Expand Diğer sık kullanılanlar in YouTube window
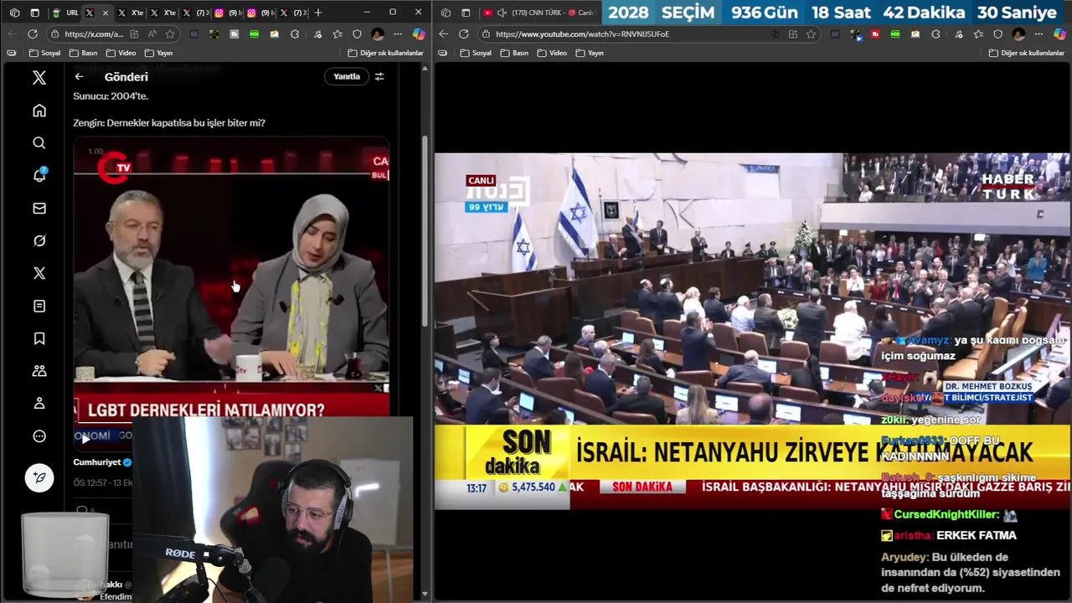This screenshot has height=603, width=1072. [1027, 53]
